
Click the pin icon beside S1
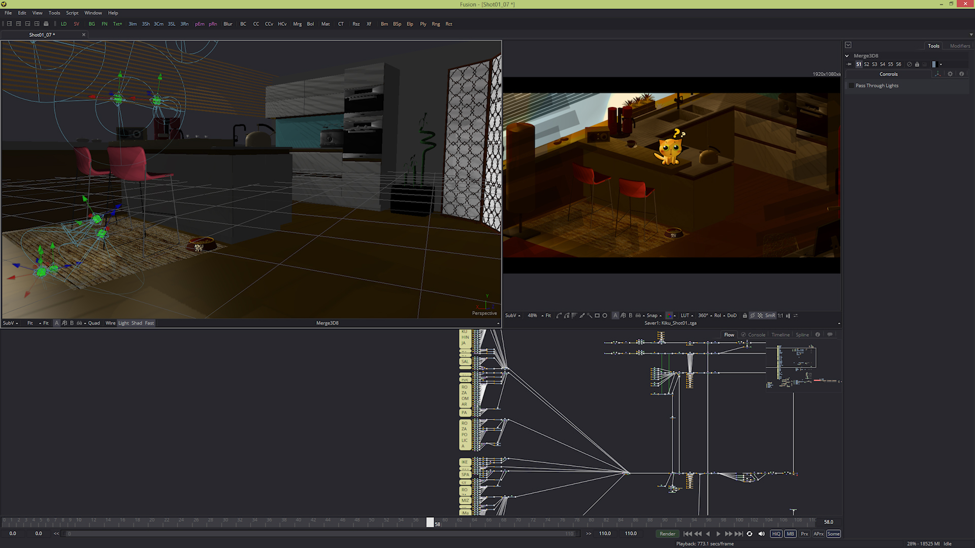pyautogui.click(x=849, y=64)
